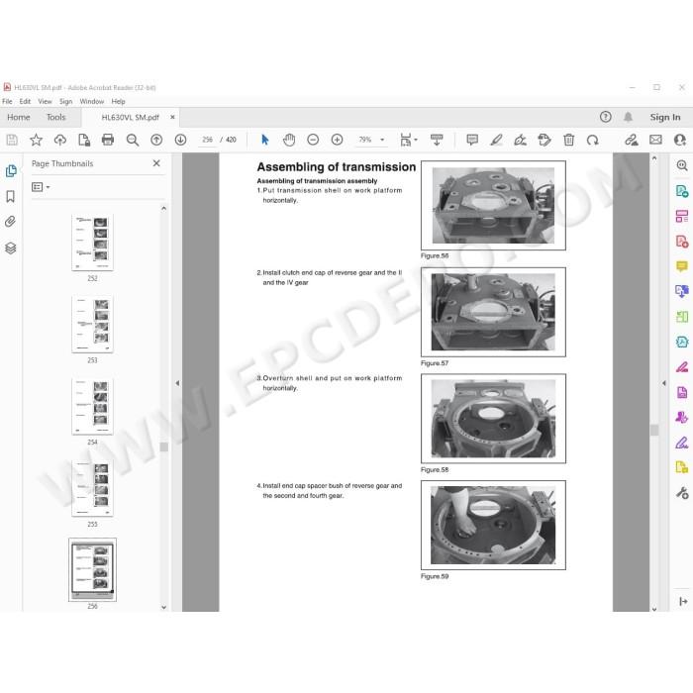Viewport: 693px width, 693px height.
Task: Open the right pane search tool
Action: [682, 165]
